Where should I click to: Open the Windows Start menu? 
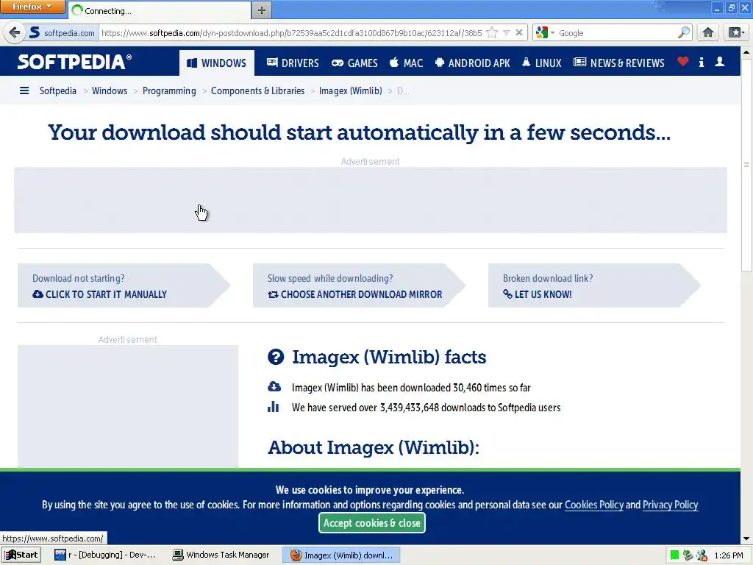(x=21, y=555)
